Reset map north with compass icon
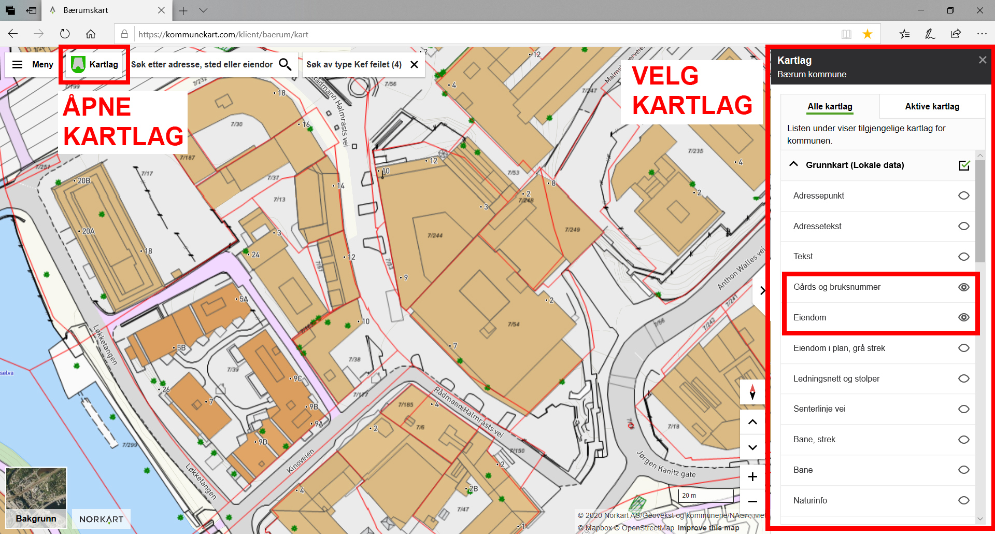This screenshot has width=995, height=534. pyautogui.click(x=752, y=392)
